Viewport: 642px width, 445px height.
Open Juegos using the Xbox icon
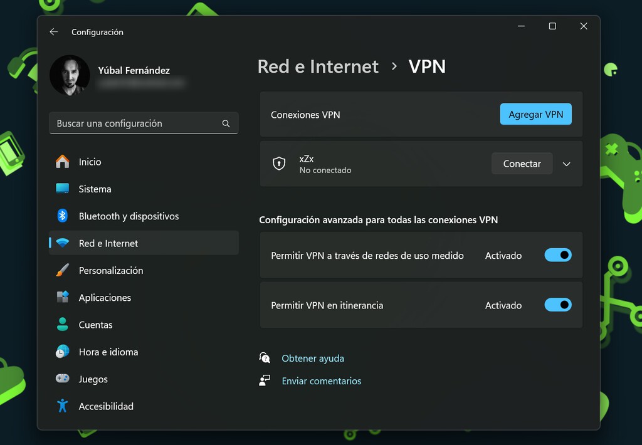(63, 379)
